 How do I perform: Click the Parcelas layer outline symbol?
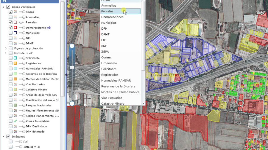pyautogui.click(x=15, y=22)
